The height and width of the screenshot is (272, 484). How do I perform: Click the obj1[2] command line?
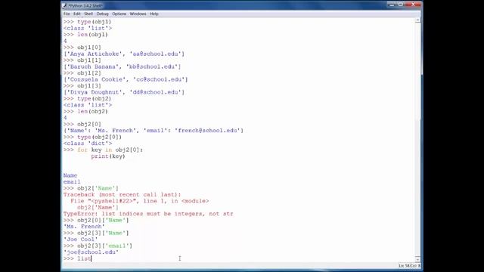tap(82, 73)
